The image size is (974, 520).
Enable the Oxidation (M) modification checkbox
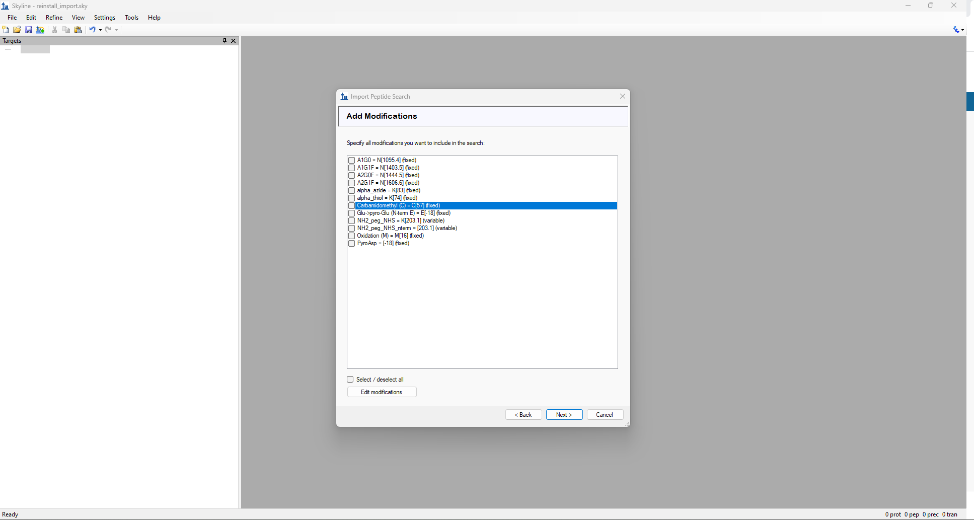pos(351,236)
